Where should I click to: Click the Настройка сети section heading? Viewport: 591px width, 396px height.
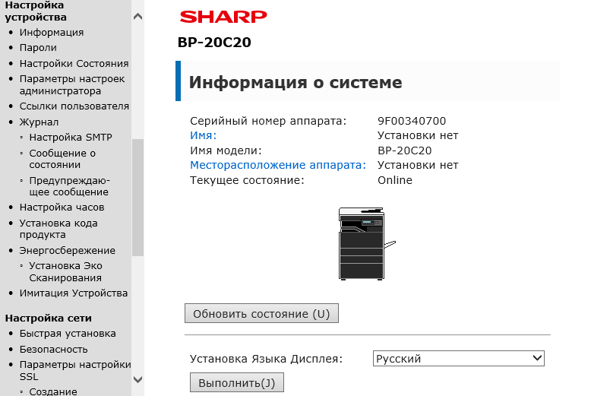[49, 318]
